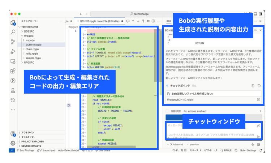Open the remote window indicator in status bar
This screenshot has height=163, width=271.
12,150
